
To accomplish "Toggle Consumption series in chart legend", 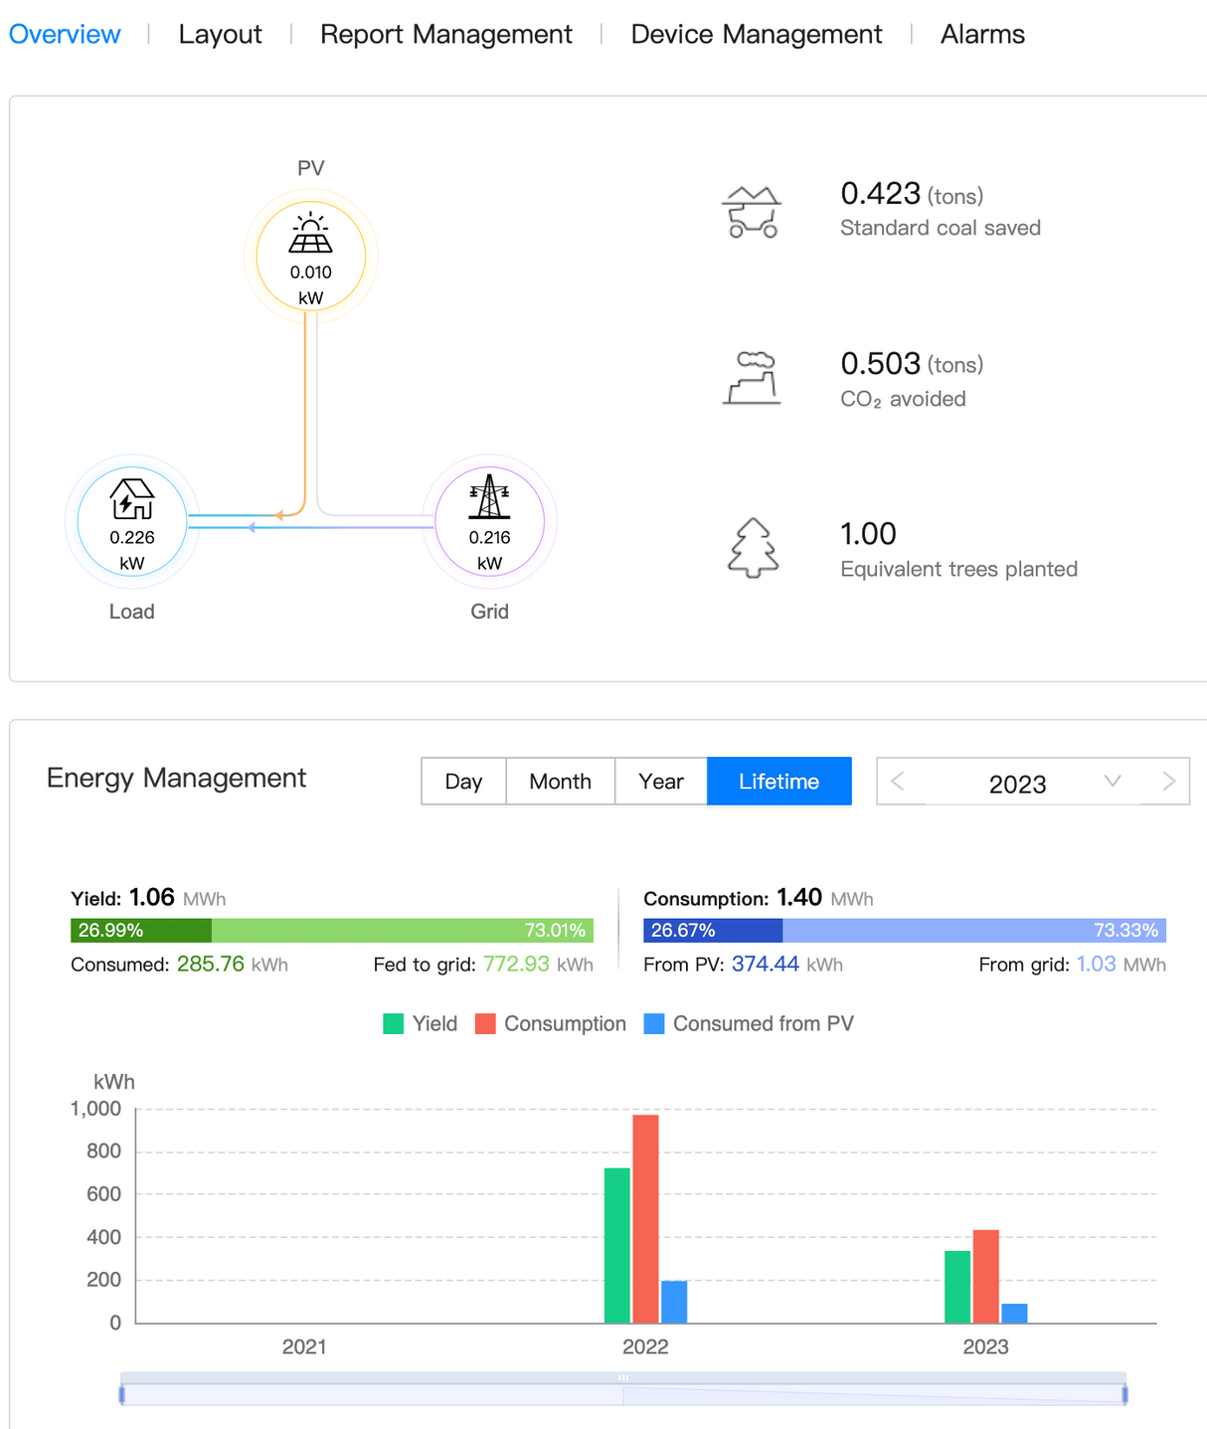I will point(551,1024).
